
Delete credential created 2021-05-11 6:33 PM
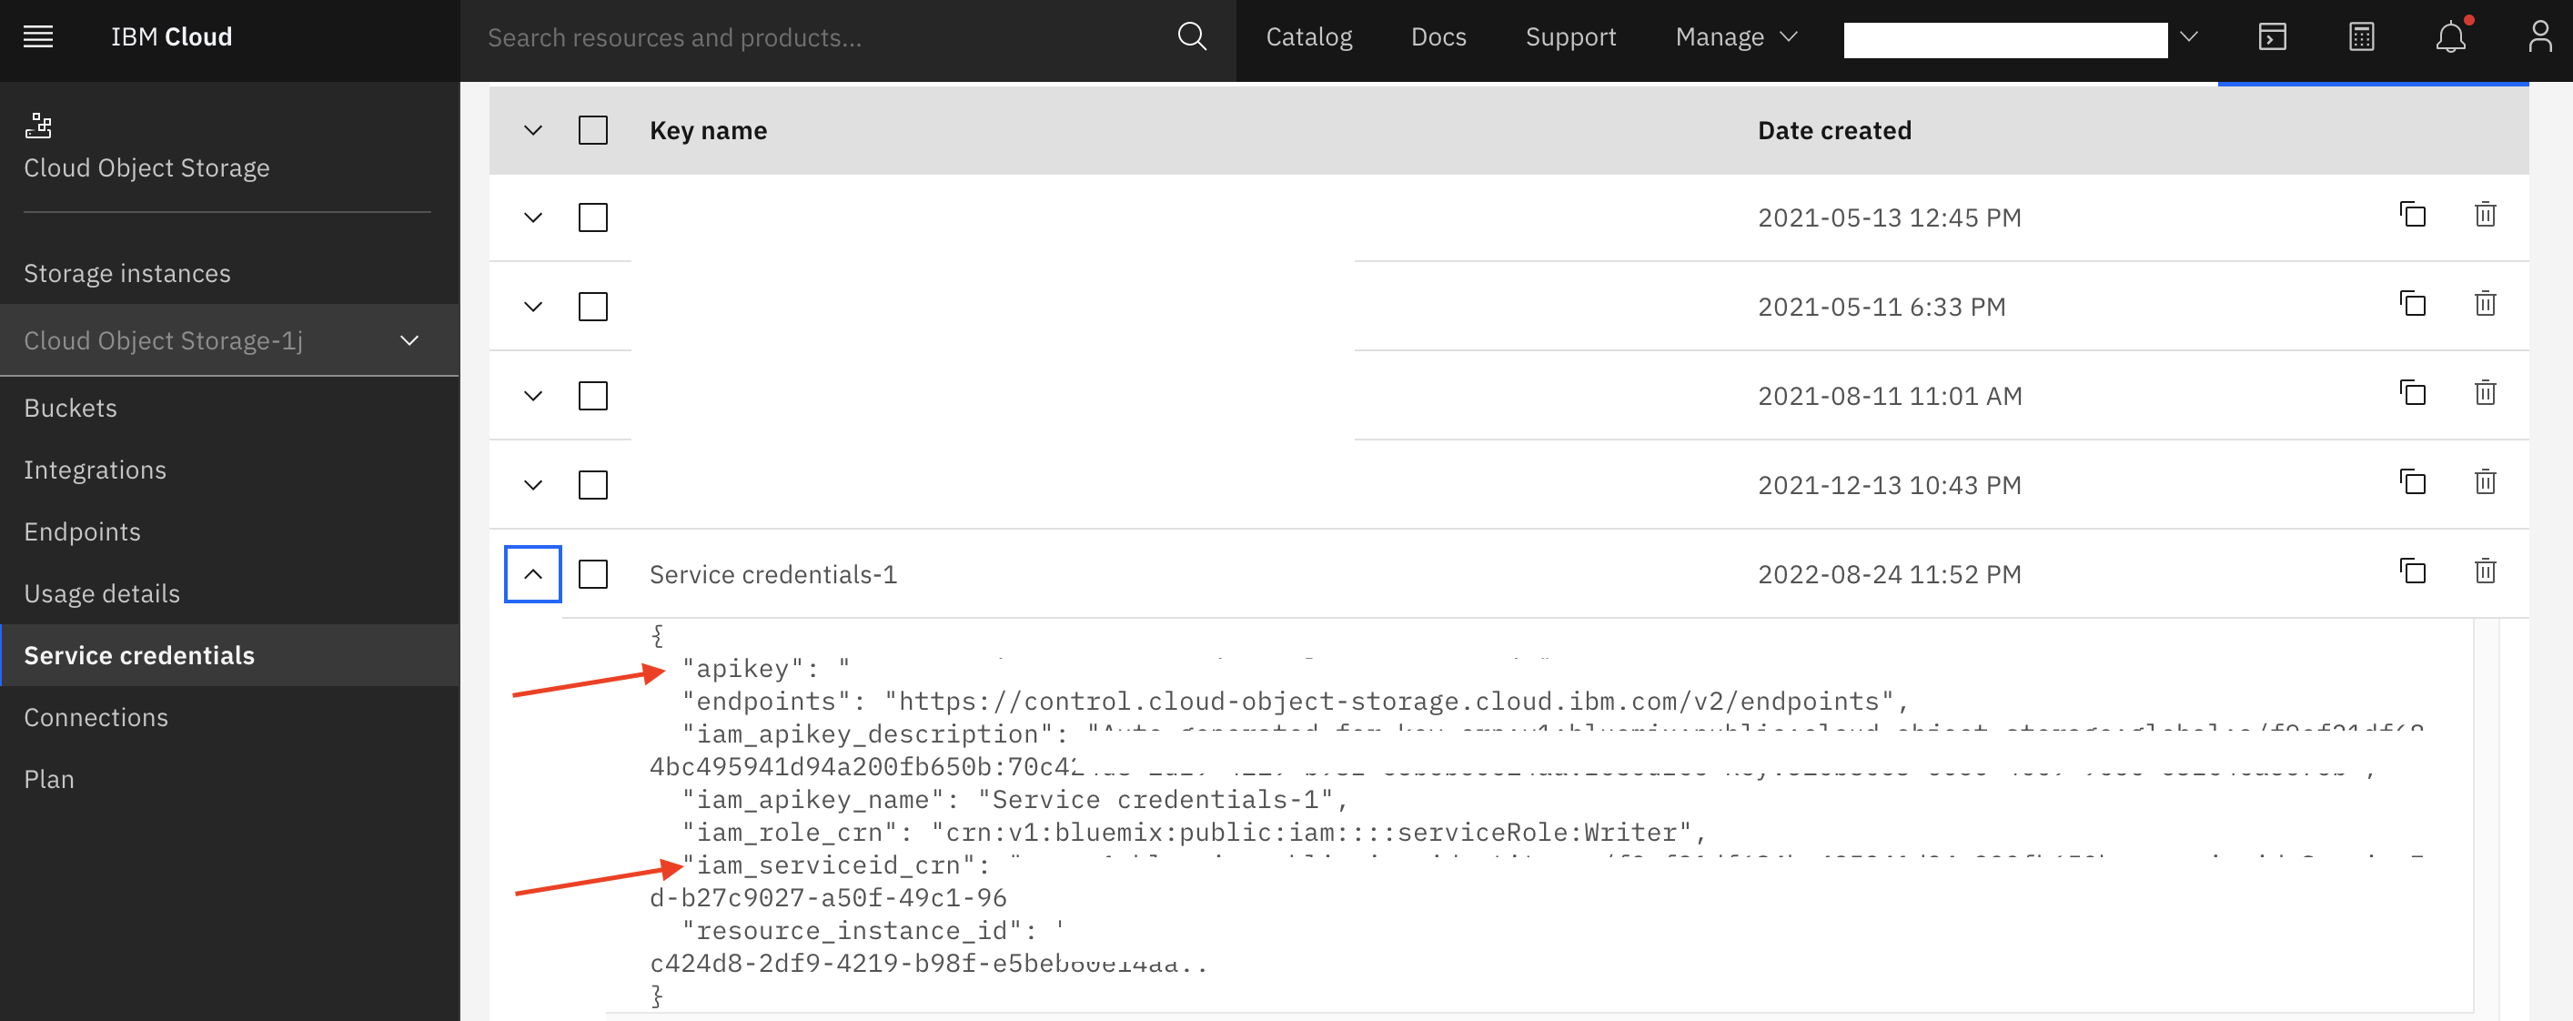pos(2485,304)
